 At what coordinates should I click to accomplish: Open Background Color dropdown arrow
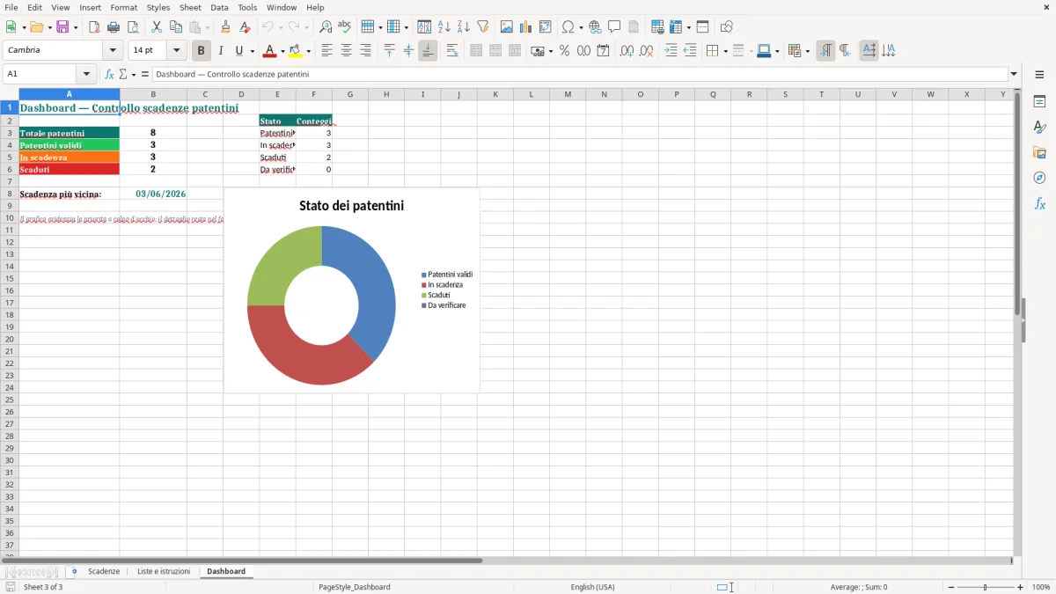pyautogui.click(x=309, y=51)
